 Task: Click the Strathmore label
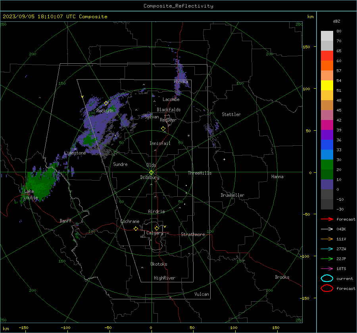pyautogui.click(x=193, y=234)
